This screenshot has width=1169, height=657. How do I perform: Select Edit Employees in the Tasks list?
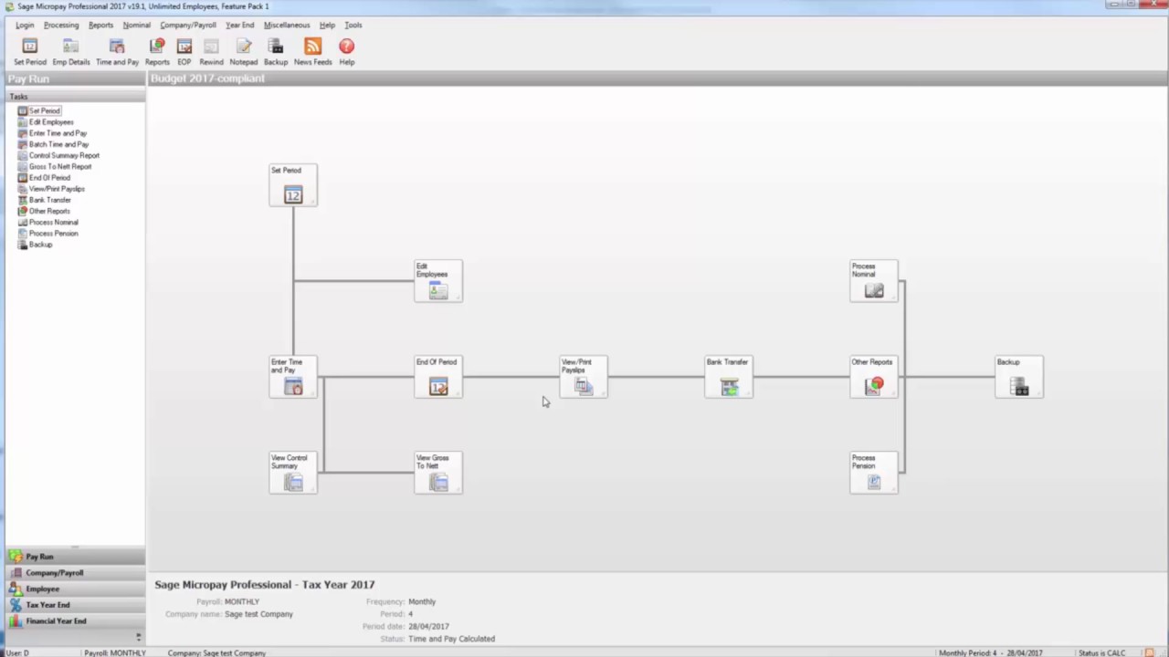point(46,122)
